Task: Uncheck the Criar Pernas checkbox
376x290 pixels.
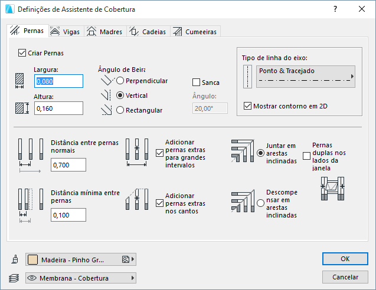Action: (x=22, y=53)
